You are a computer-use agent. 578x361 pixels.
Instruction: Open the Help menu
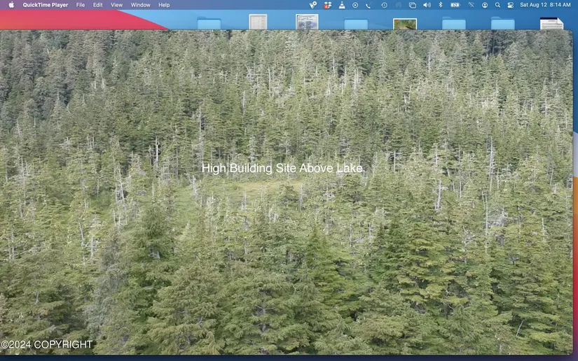(x=164, y=5)
